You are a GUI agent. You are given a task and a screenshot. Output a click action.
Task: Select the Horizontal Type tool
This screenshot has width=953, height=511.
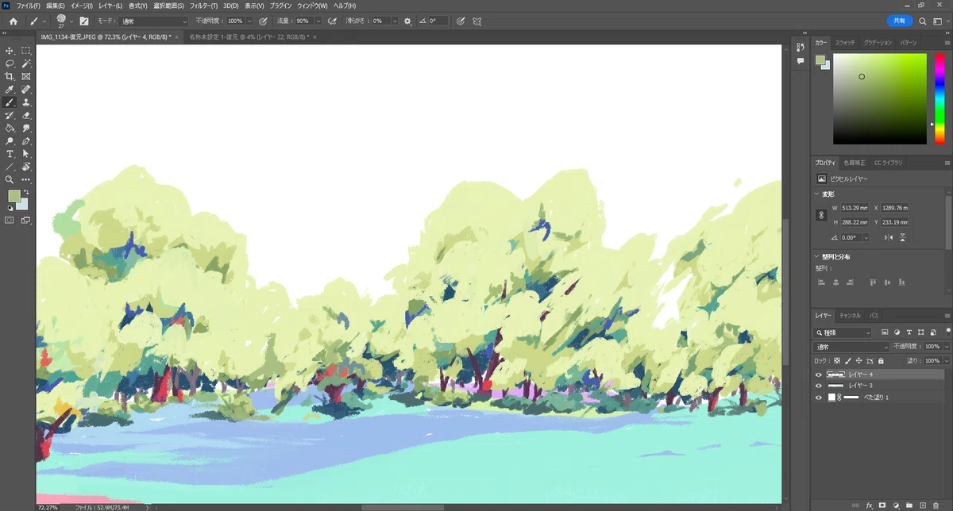tap(10, 154)
